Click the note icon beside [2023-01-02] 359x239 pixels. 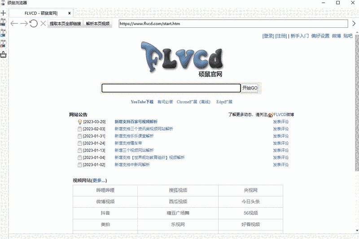(x=80, y=165)
